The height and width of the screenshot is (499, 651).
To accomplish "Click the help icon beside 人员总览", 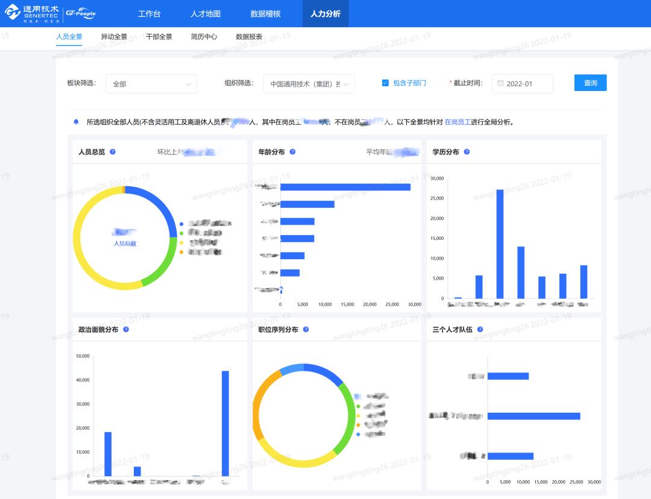I will click(113, 152).
